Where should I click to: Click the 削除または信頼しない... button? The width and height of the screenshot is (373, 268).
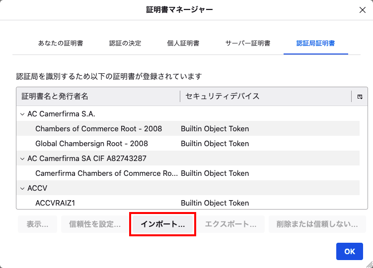pyautogui.click(x=317, y=224)
